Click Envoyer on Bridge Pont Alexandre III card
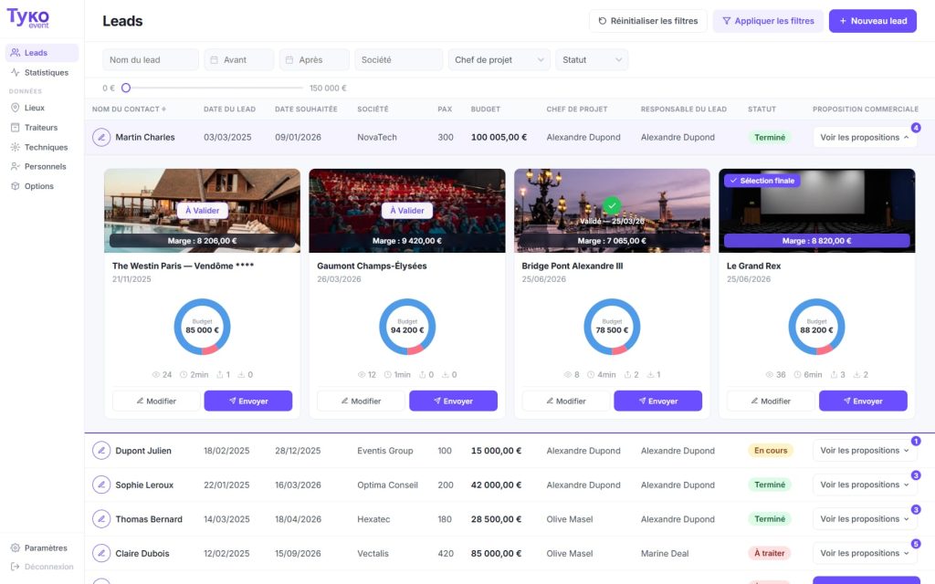Image resolution: width=935 pixels, height=584 pixels. (657, 401)
